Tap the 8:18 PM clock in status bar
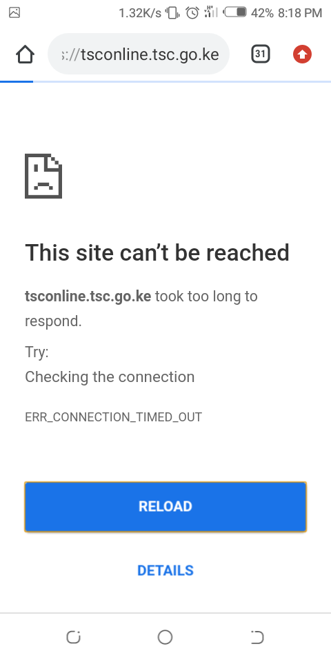 (x=300, y=13)
